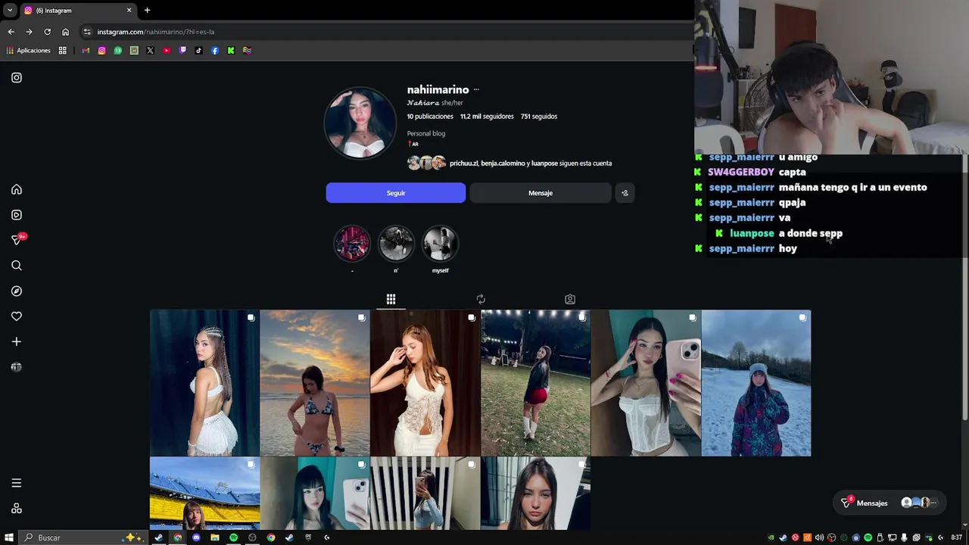This screenshot has height=545, width=969.
Task: Open the Aplicaciones bookmarks shortcut
Action: coord(28,51)
